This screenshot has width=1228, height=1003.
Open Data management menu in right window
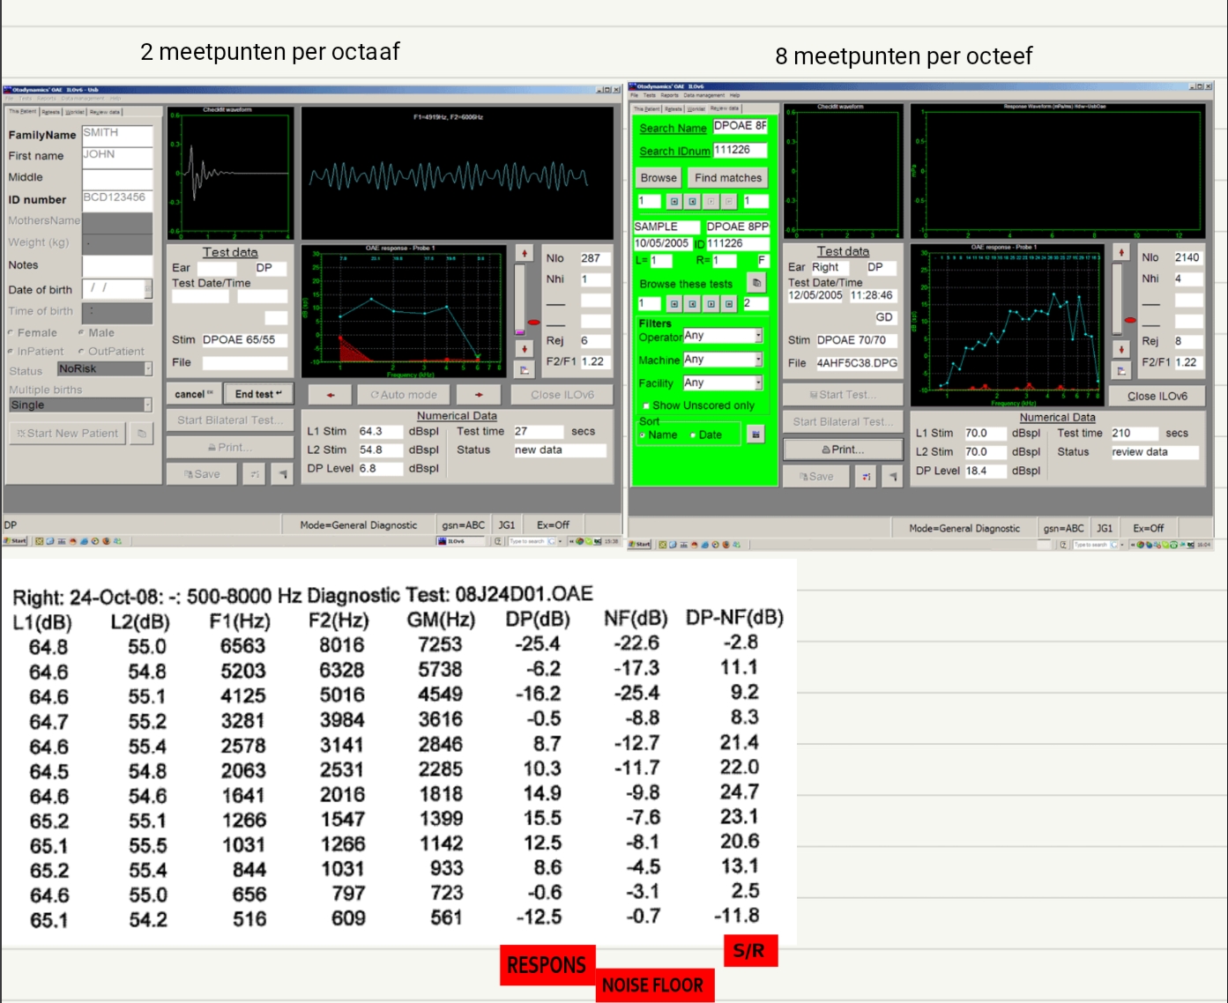click(x=703, y=95)
